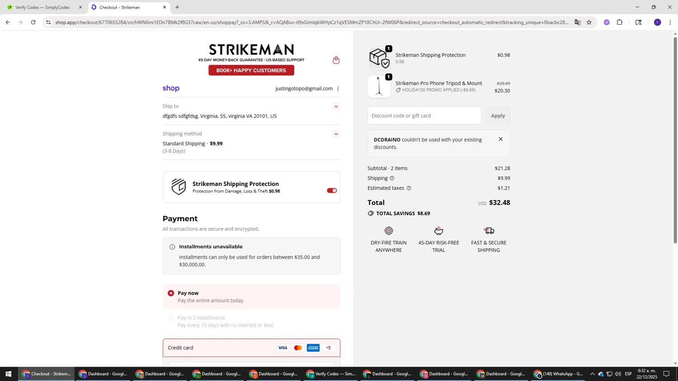Open the Chrome profile avatar
The height and width of the screenshot is (381, 678).
[657, 22]
